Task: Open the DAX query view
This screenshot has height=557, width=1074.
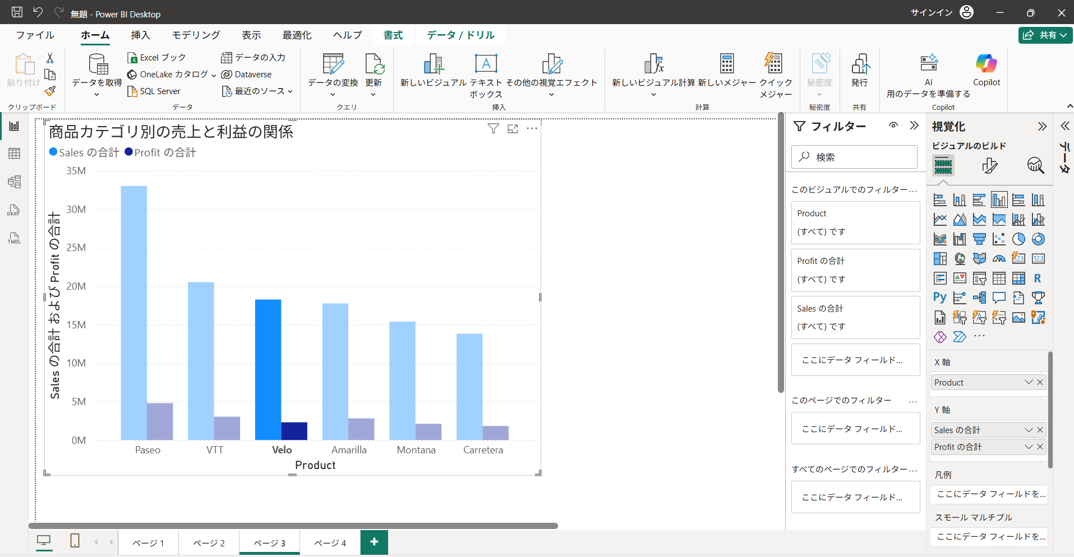Action: [15, 210]
